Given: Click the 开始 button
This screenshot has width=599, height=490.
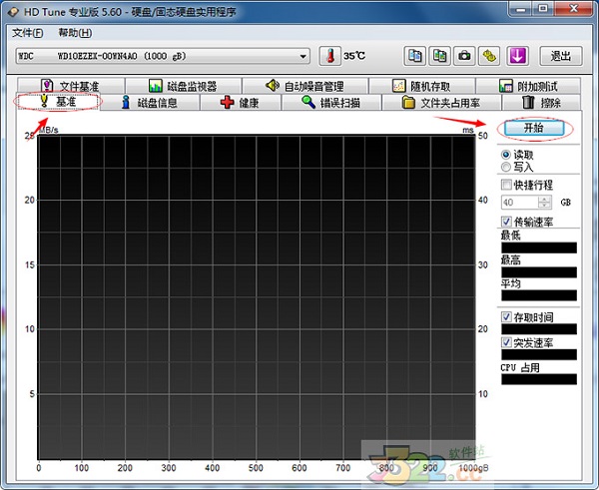Looking at the screenshot, I should (x=537, y=129).
